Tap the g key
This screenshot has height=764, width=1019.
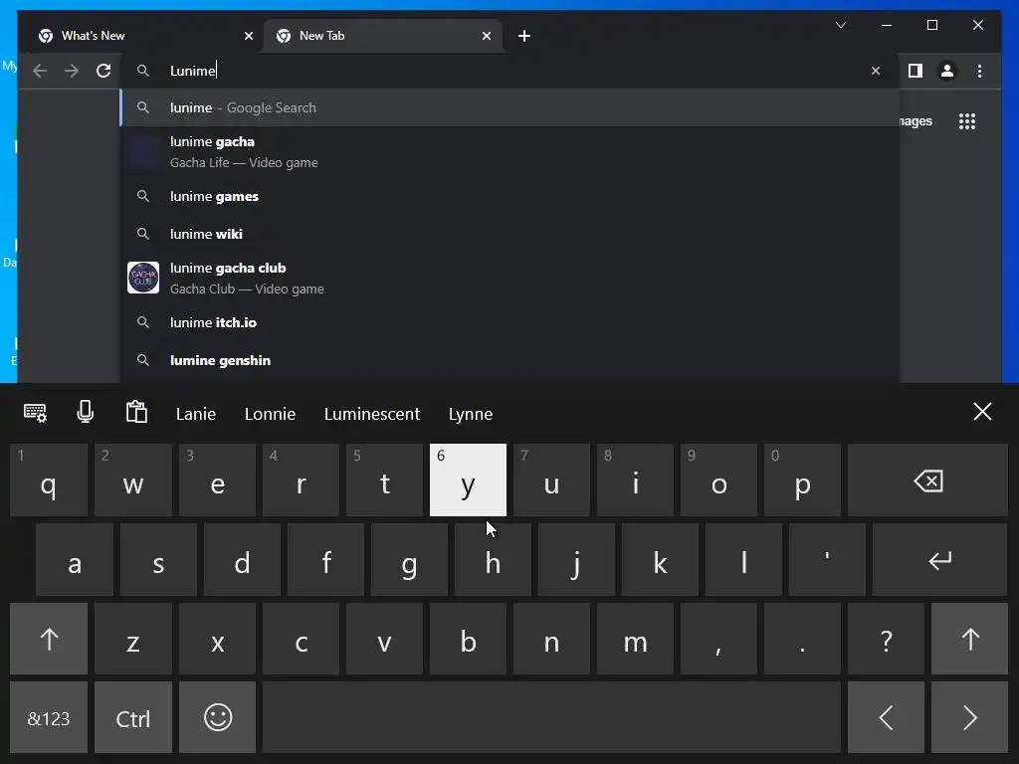[409, 559]
